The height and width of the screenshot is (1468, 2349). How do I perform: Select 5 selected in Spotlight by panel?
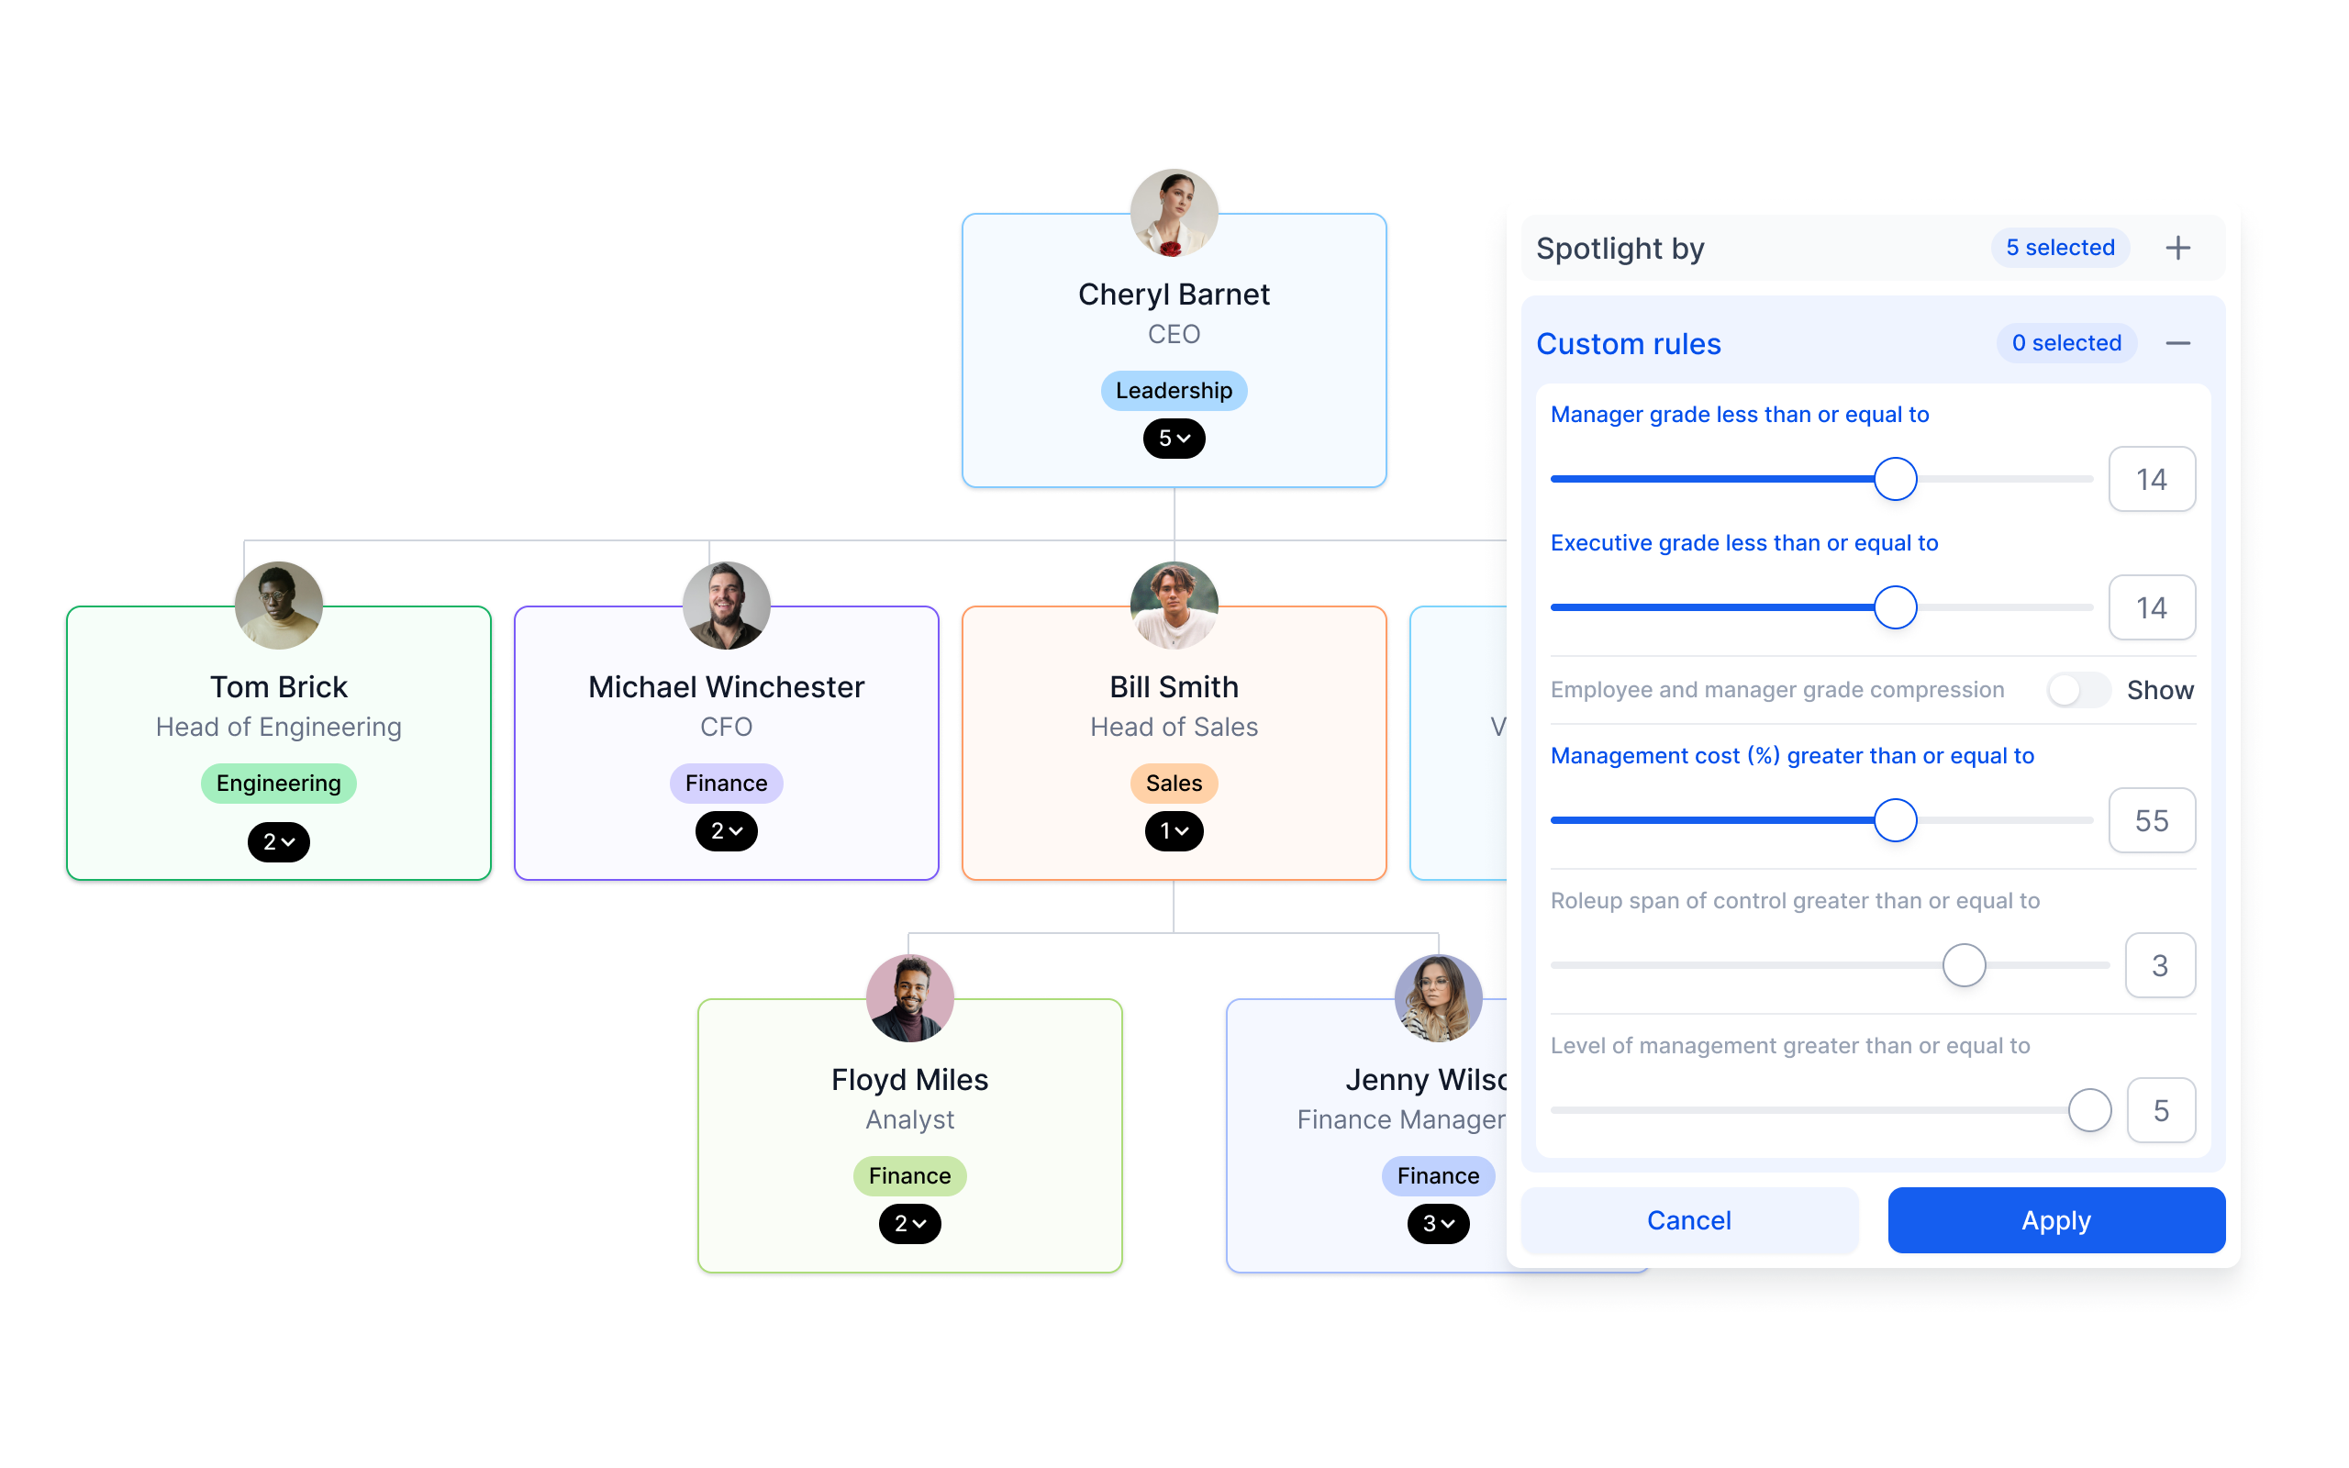pos(2056,249)
